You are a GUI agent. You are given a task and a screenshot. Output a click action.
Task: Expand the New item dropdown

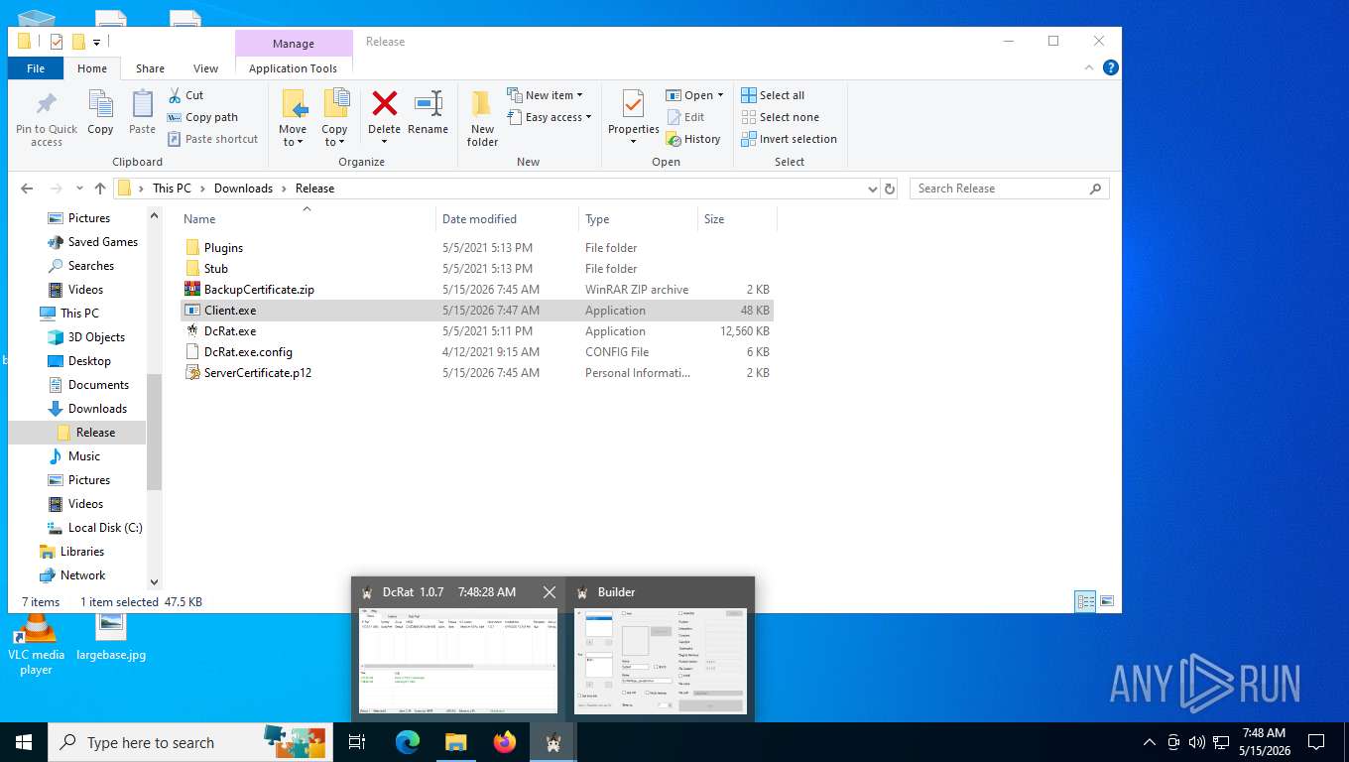point(545,95)
